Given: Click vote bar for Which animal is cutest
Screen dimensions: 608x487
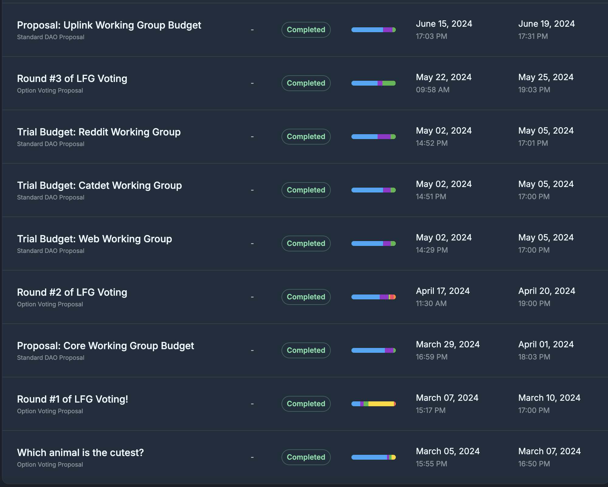Looking at the screenshot, I should click(373, 457).
